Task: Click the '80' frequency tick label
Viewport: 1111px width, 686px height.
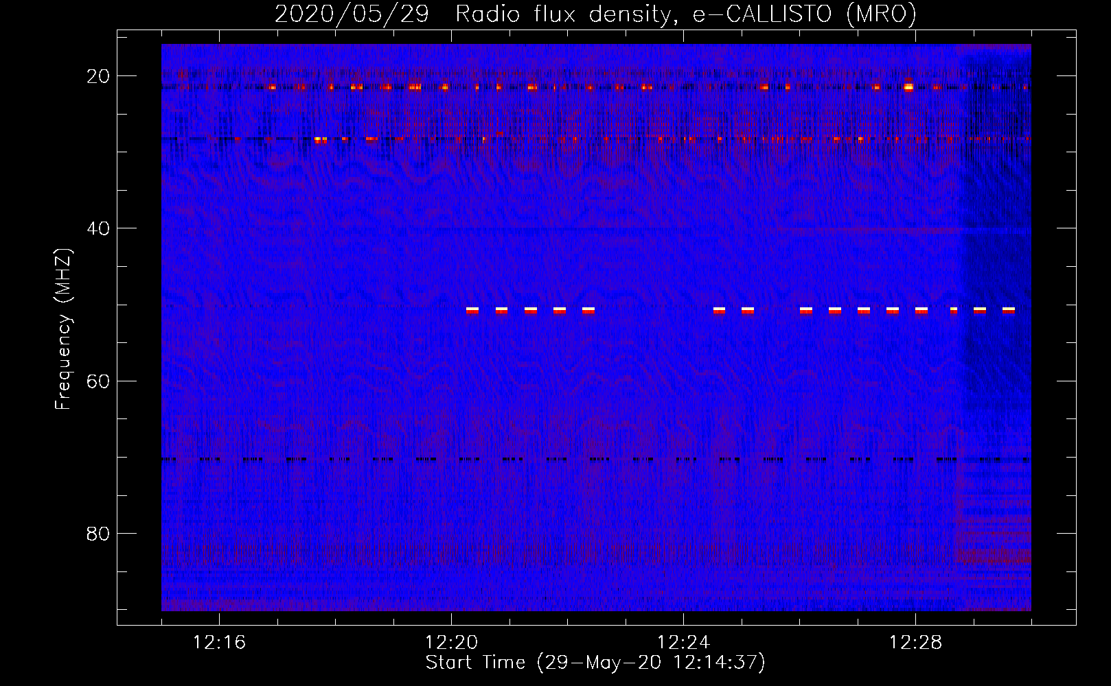Action: 98,534
